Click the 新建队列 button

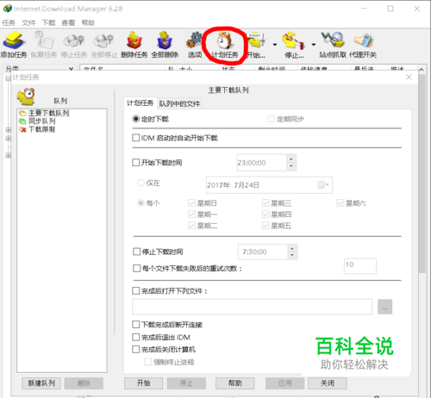(x=41, y=383)
